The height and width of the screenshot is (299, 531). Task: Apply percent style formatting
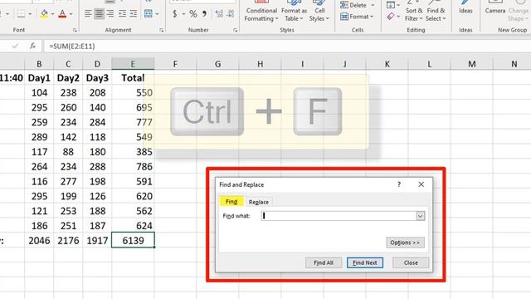coord(193,14)
